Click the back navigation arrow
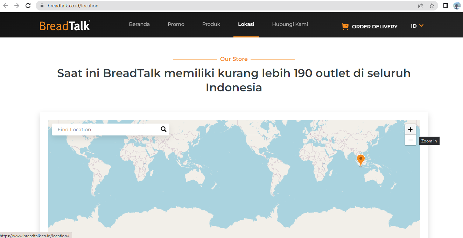The height and width of the screenshot is (238, 463). click(x=6, y=6)
